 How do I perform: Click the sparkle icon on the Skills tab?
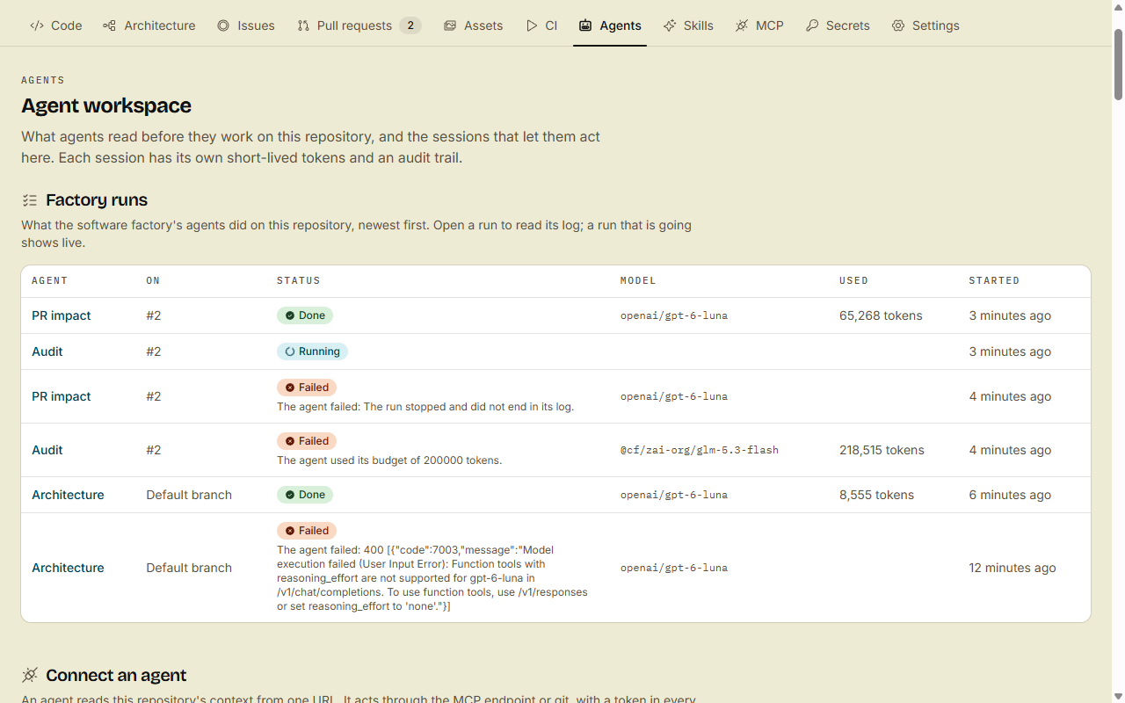(x=670, y=25)
